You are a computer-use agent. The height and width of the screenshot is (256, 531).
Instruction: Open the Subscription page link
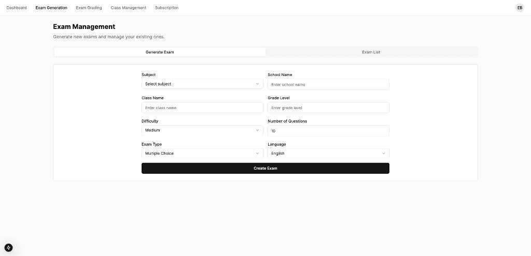click(x=166, y=8)
